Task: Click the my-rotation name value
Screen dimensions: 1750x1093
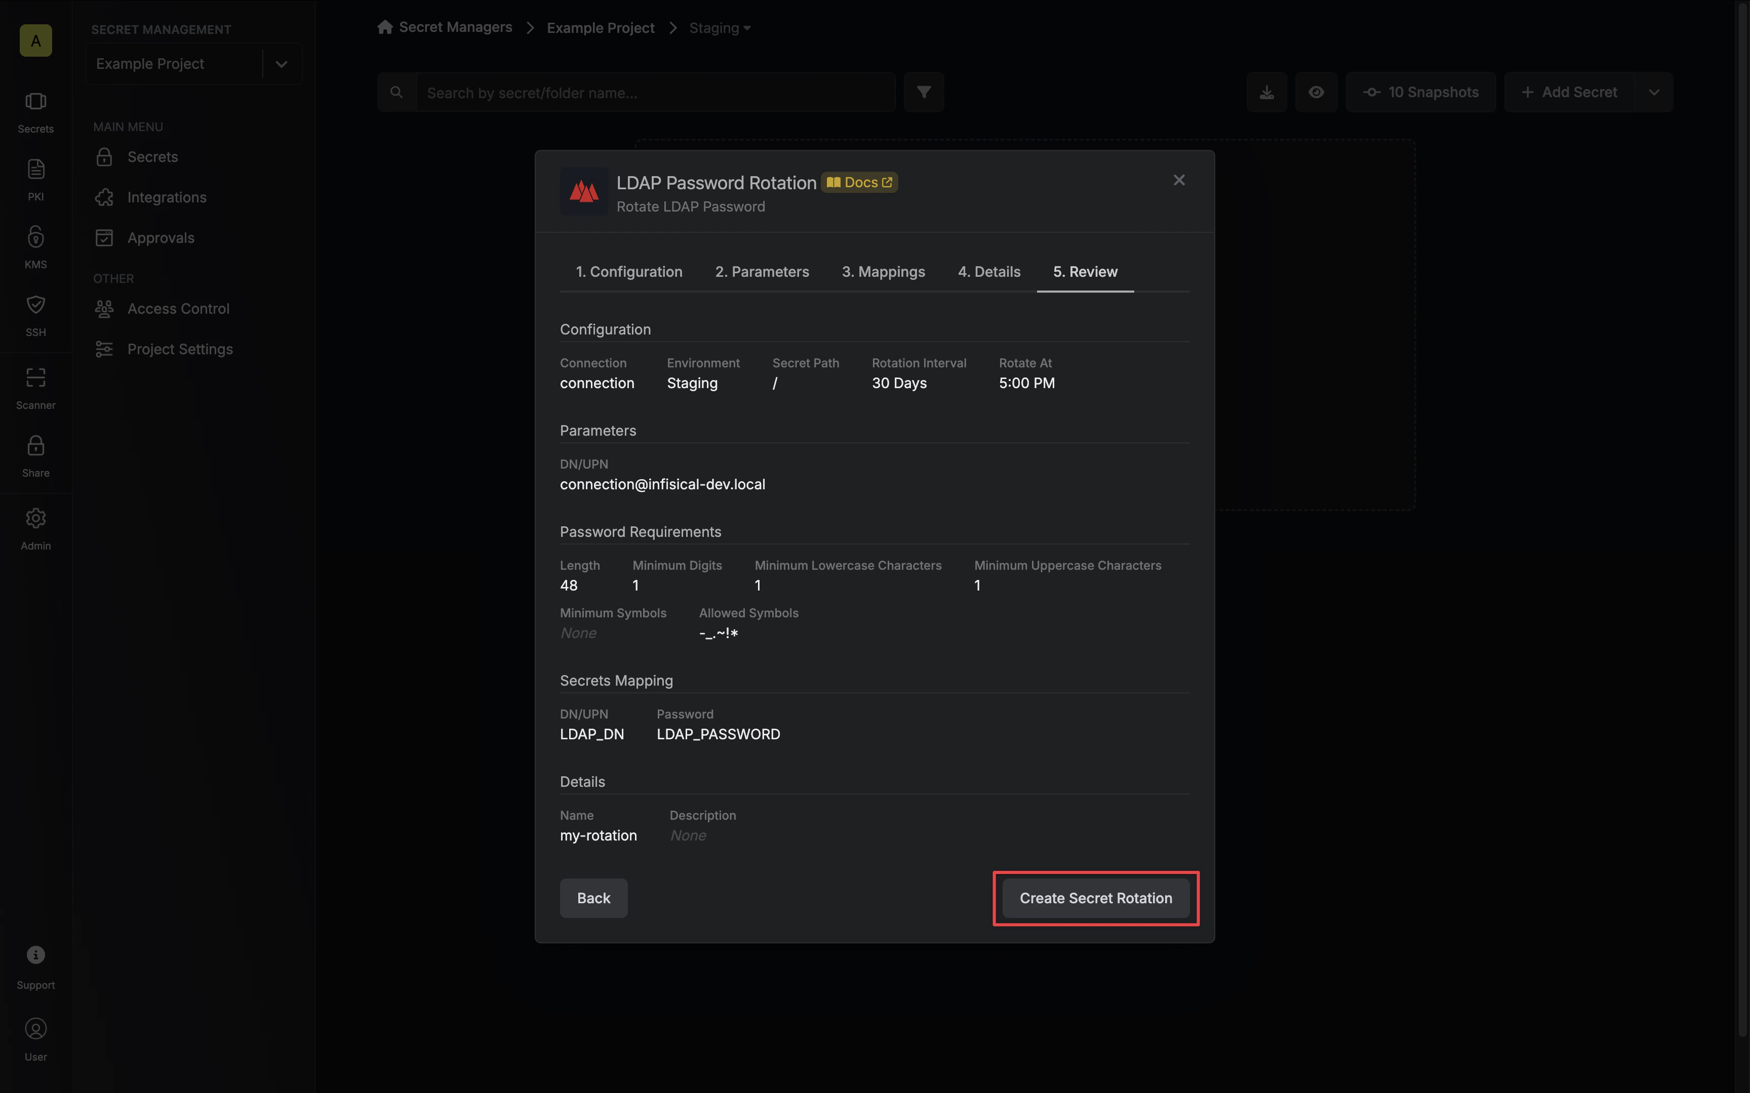Action: click(598, 835)
